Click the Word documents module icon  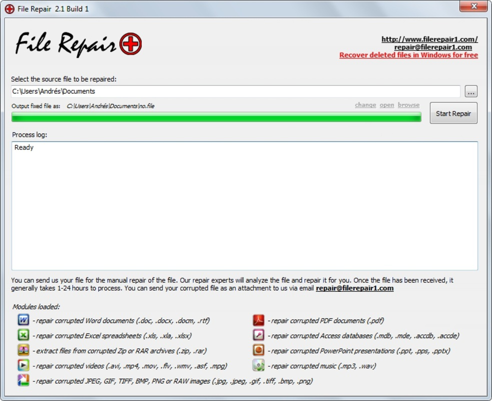(x=23, y=320)
